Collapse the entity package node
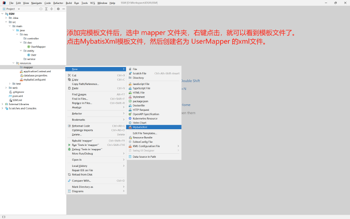The width and height of the screenshot is (350, 219). pos(21,51)
